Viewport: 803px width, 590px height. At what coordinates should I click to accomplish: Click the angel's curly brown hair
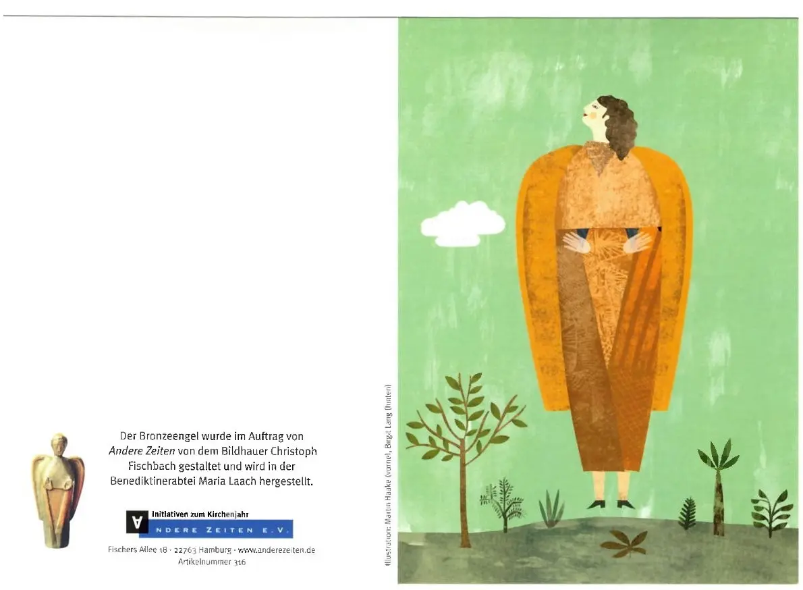(x=618, y=126)
